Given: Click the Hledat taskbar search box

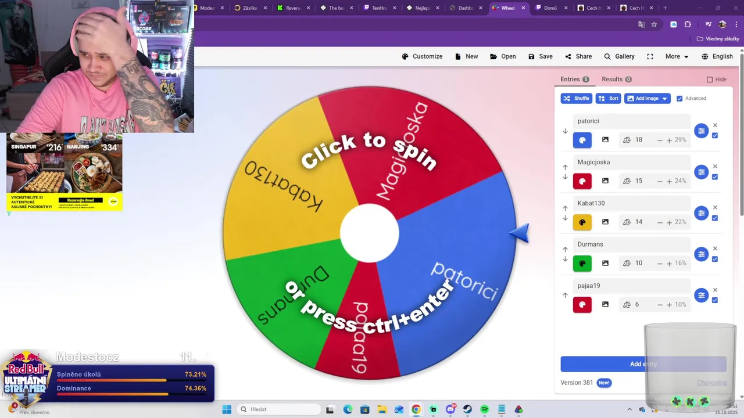Looking at the screenshot, I should coord(279,409).
